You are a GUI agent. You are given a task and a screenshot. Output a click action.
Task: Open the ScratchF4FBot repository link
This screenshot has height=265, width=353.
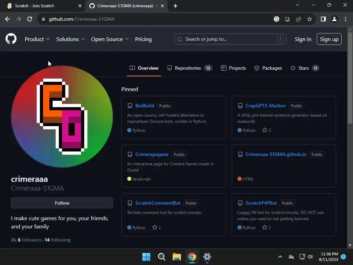click(261, 203)
